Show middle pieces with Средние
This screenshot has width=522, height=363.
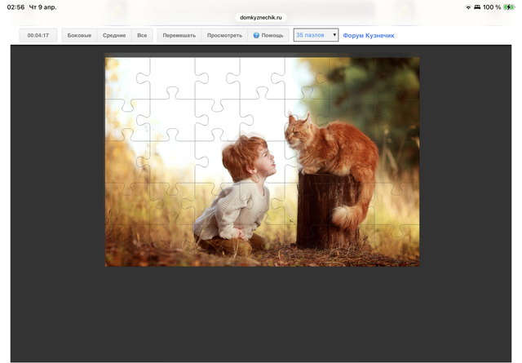[114, 36]
